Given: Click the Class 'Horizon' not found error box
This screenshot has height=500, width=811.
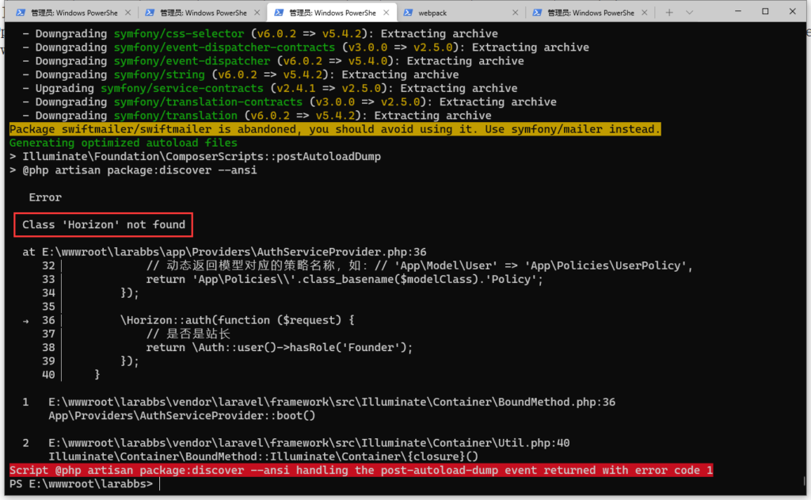Looking at the screenshot, I should tap(103, 224).
